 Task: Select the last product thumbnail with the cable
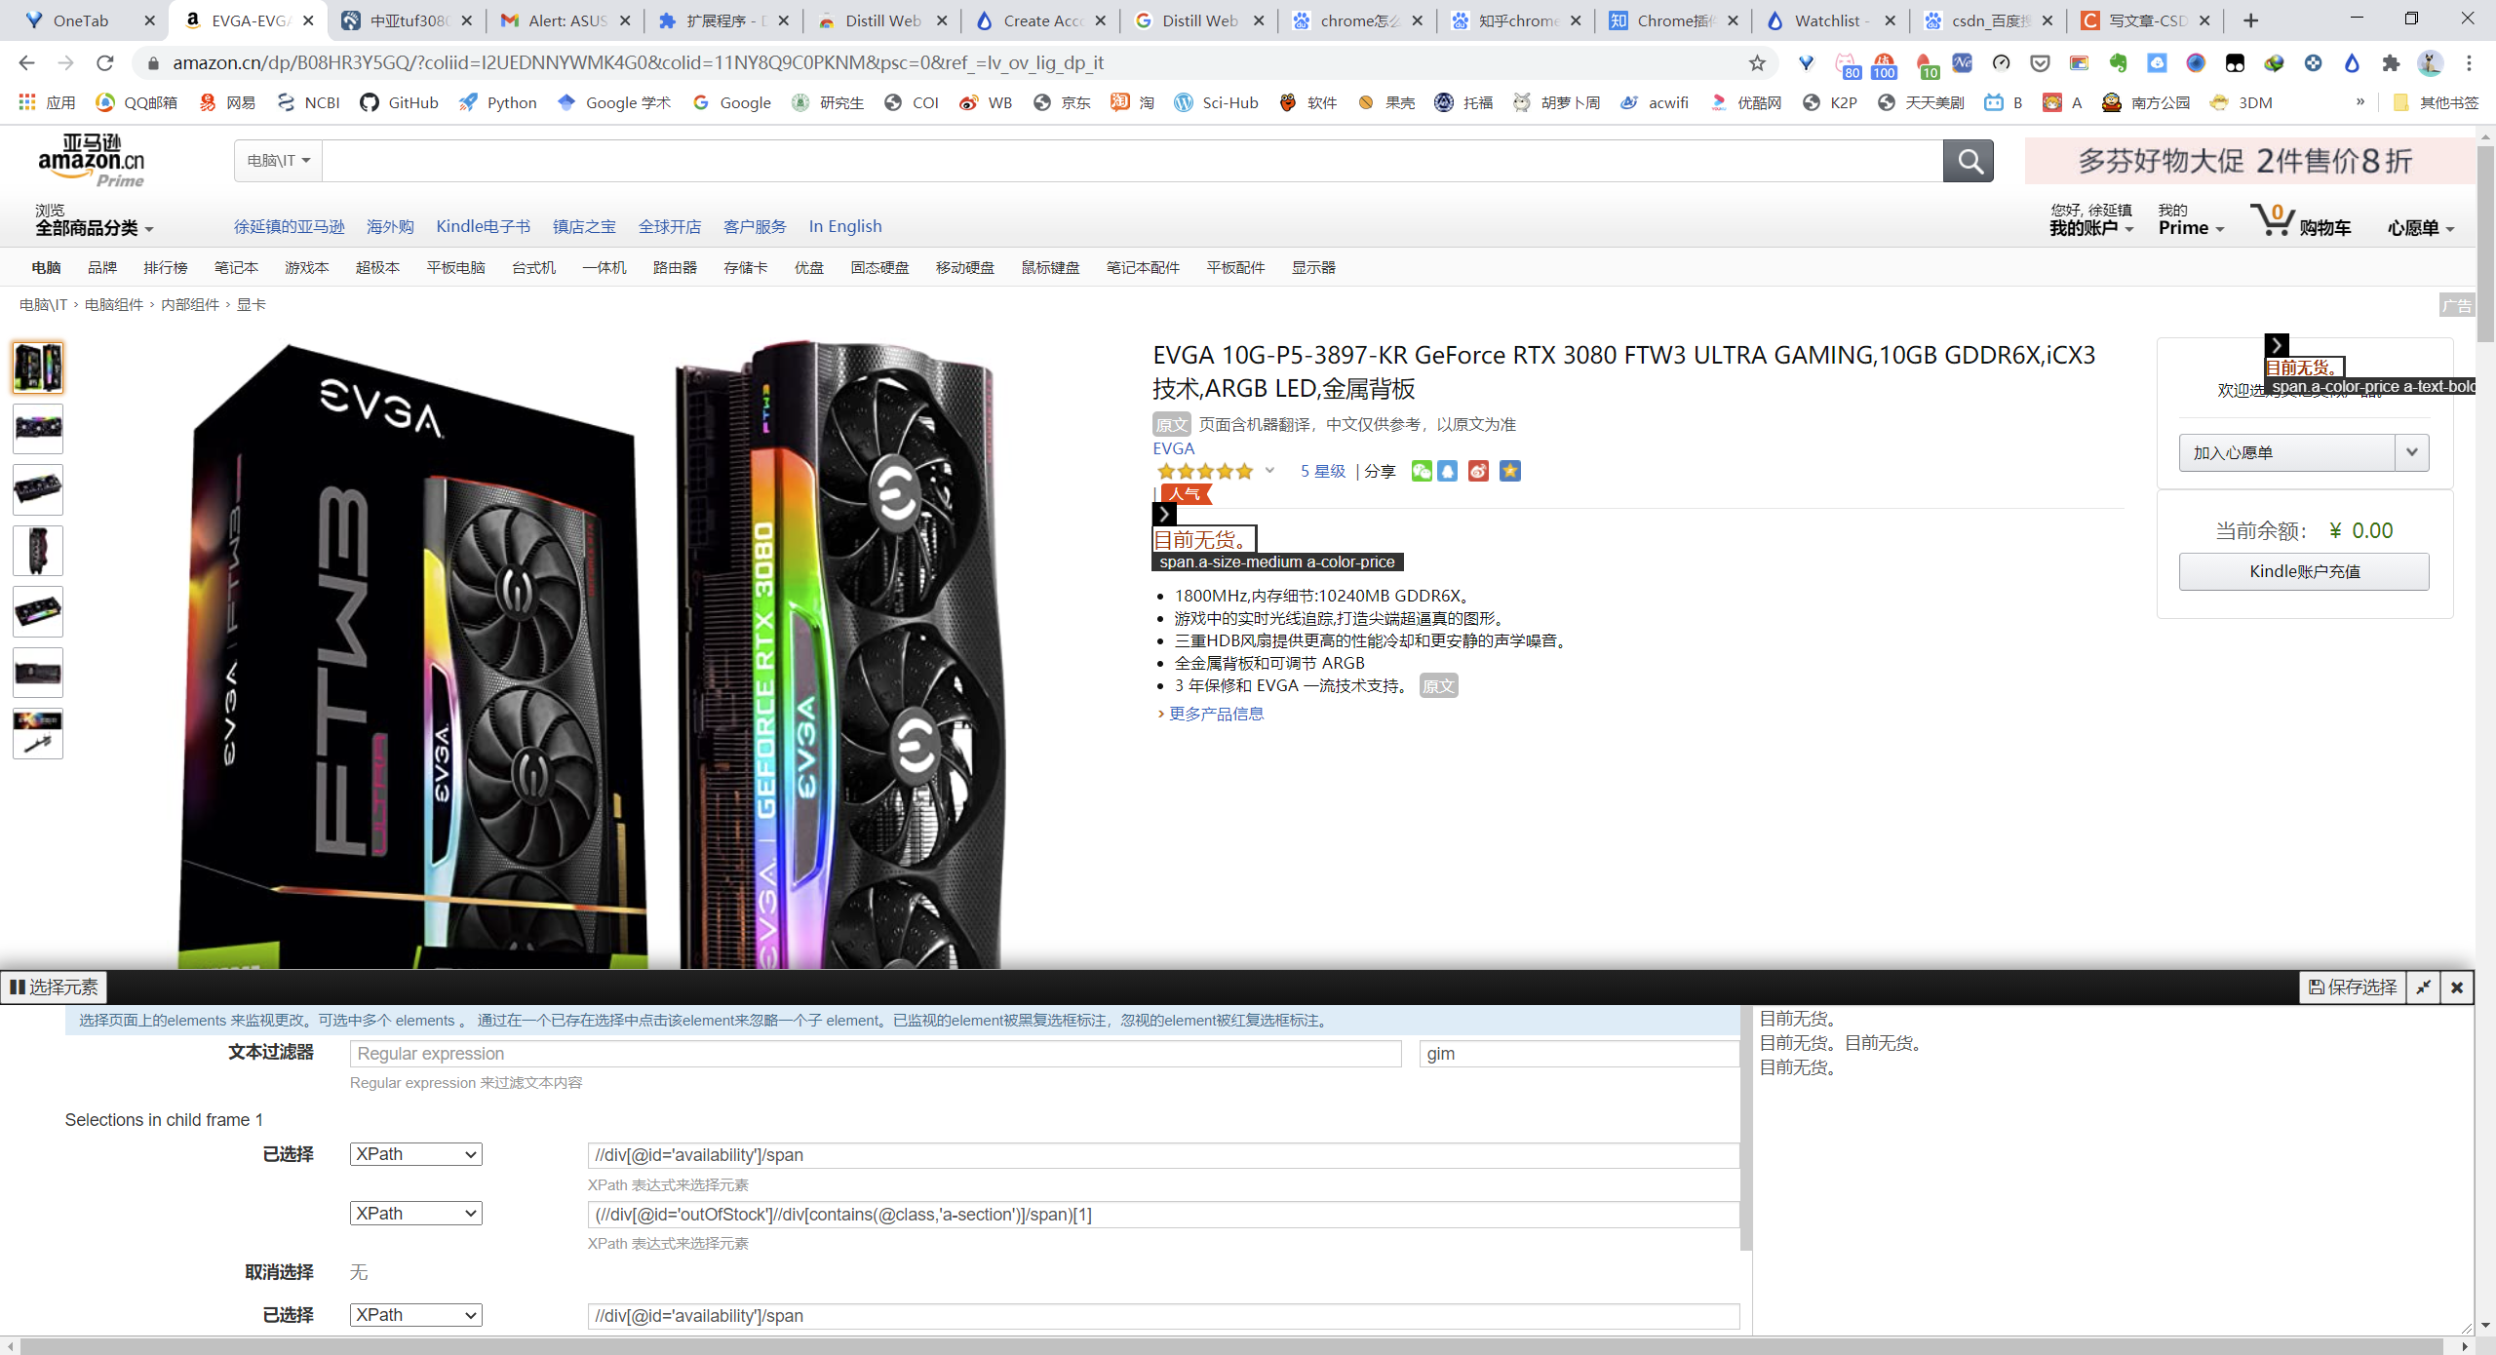38,733
